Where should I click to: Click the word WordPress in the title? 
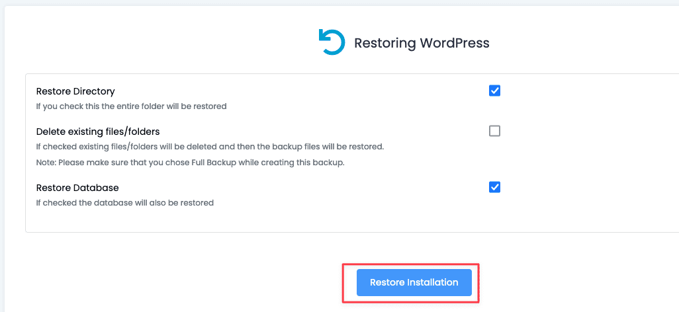pos(455,43)
